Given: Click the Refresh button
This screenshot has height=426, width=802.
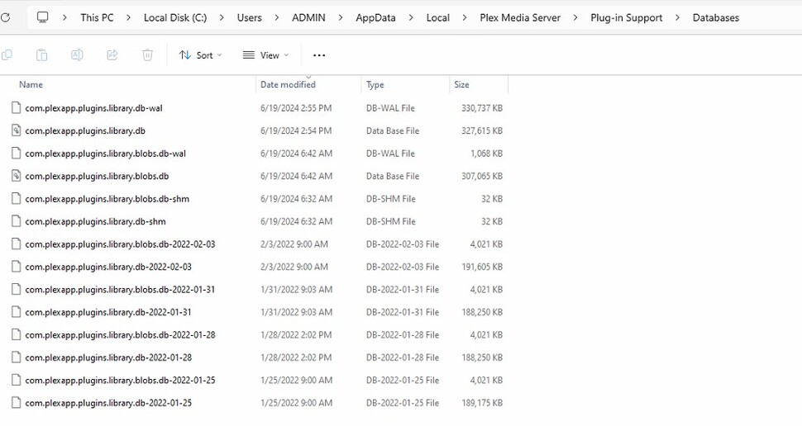Looking at the screenshot, I should point(4,17).
